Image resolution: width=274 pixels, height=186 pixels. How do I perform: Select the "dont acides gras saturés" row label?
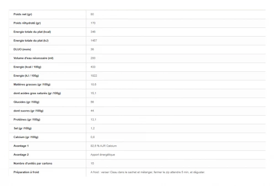coord(37,93)
